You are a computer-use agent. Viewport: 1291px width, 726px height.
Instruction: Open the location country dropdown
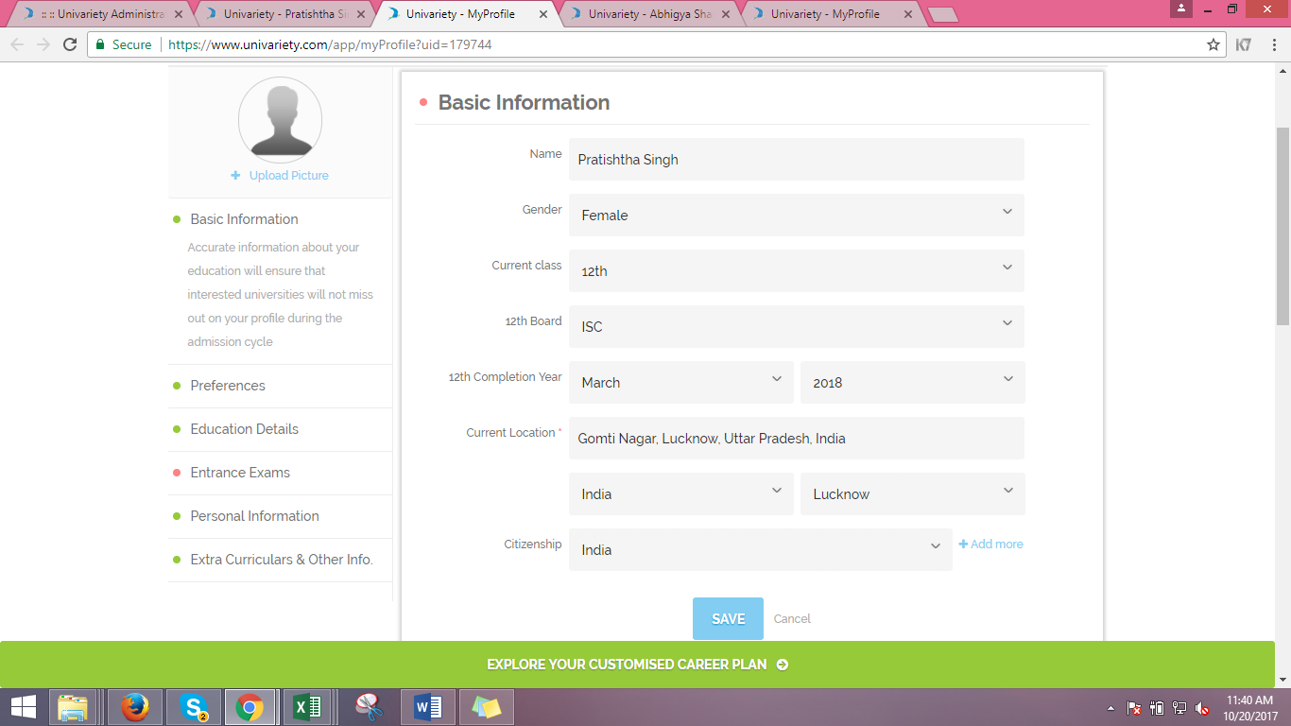[681, 494]
